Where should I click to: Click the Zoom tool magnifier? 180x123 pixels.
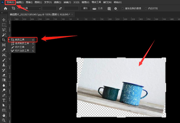[4, 120]
